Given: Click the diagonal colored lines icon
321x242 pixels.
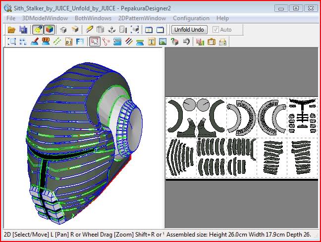Looking at the screenshot, I should pos(129,41).
